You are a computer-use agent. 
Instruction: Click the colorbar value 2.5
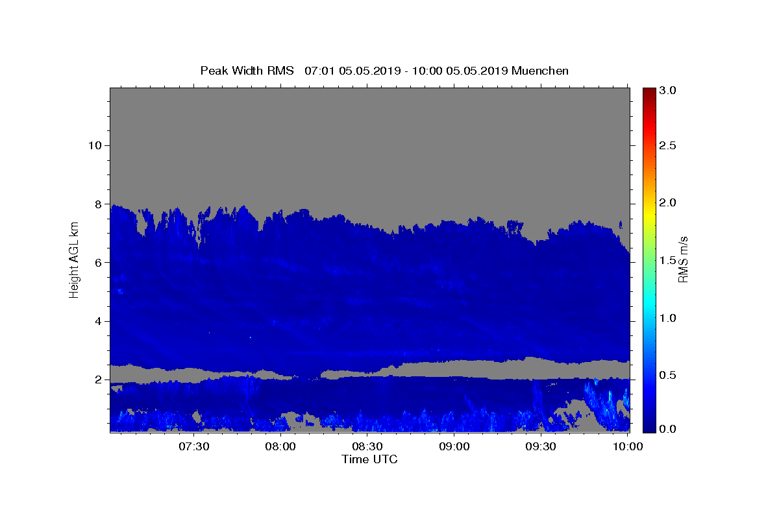(669, 145)
